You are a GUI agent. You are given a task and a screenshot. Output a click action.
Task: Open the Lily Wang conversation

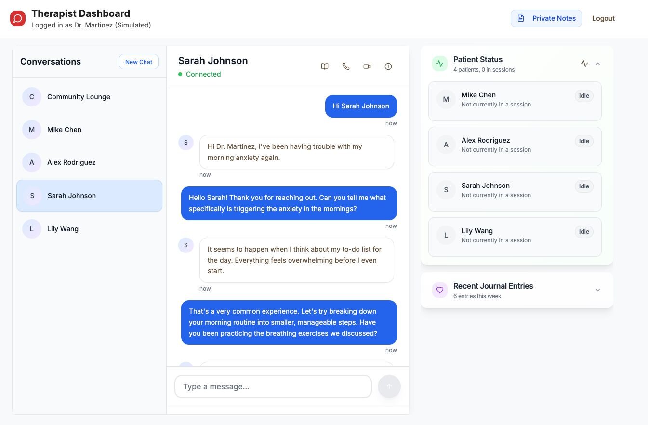(x=90, y=229)
